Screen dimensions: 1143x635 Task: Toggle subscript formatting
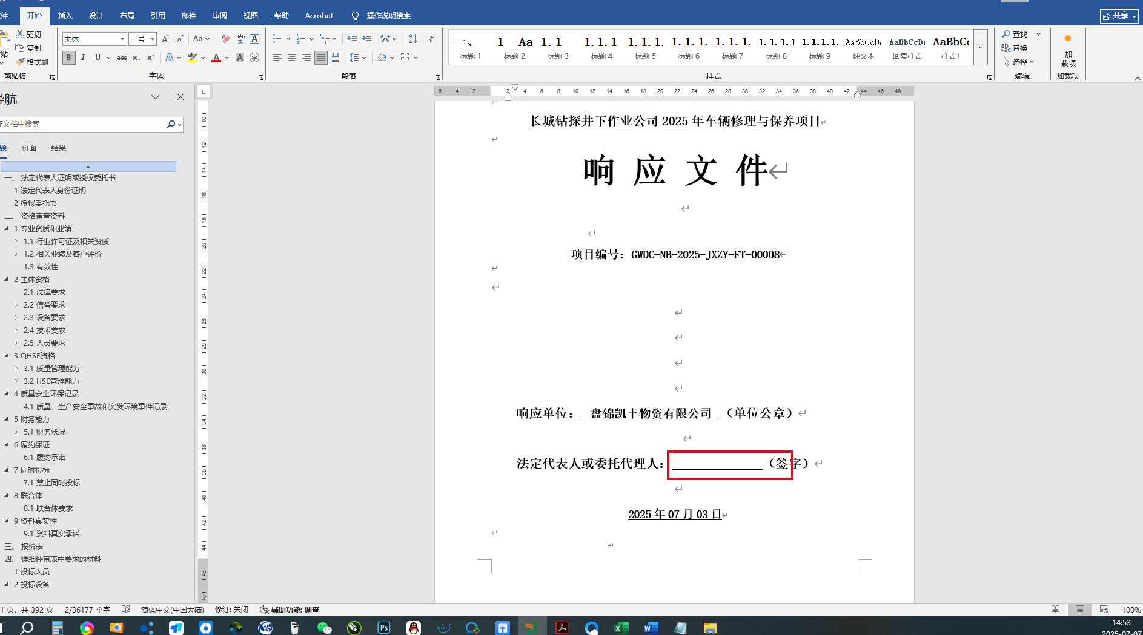136,58
